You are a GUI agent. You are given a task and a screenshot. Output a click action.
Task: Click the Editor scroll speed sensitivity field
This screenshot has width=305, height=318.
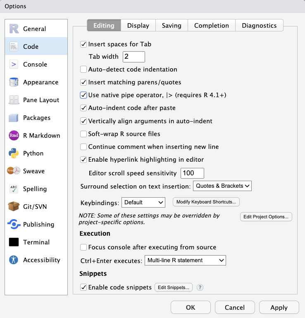pyautogui.click(x=192, y=173)
